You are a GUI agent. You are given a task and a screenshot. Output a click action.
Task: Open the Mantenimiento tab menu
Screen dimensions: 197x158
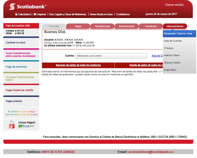pyautogui.click(x=175, y=26)
